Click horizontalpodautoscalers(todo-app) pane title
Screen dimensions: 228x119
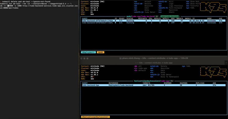click(x=154, y=81)
